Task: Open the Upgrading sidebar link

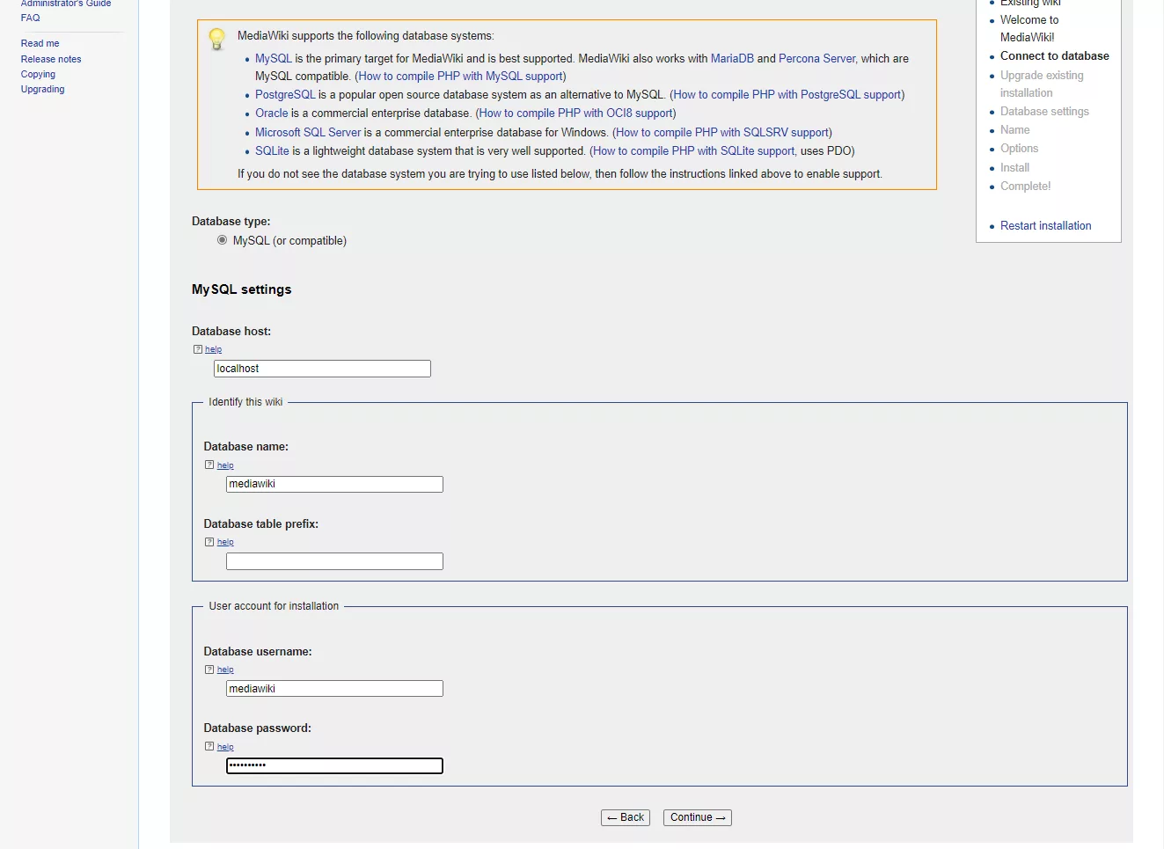Action: click(43, 89)
